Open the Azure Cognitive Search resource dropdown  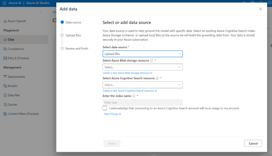tap(143, 85)
